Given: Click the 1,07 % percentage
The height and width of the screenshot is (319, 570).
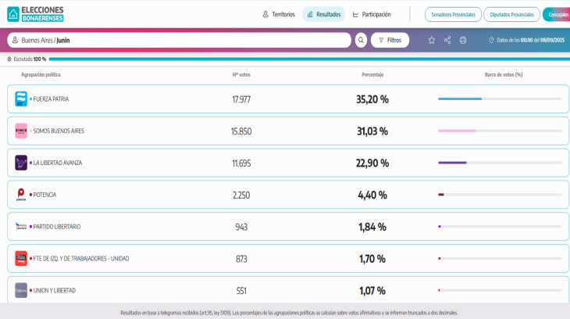Looking at the screenshot, I should tap(372, 291).
